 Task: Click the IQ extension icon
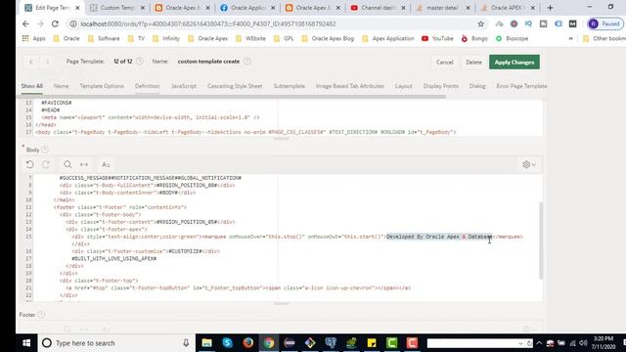[528, 23]
